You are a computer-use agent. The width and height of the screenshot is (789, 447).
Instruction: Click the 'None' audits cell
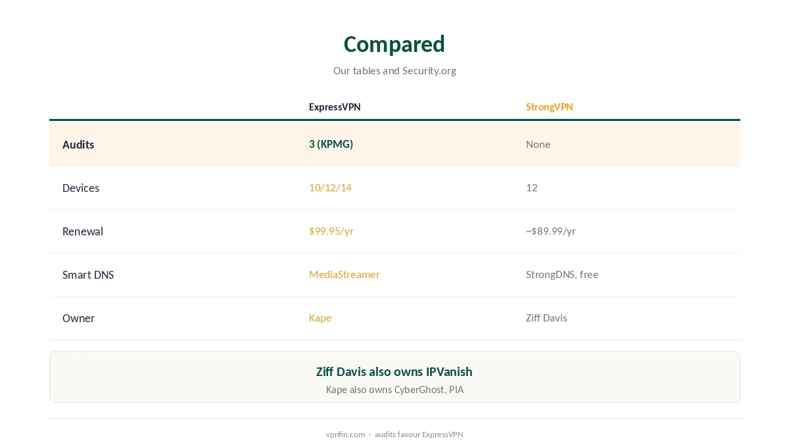(538, 144)
